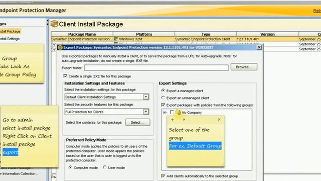Screen dimensions: 321x181
Task: Click the 'Information Collection...' sidebar link
Action: [x=19, y=173]
